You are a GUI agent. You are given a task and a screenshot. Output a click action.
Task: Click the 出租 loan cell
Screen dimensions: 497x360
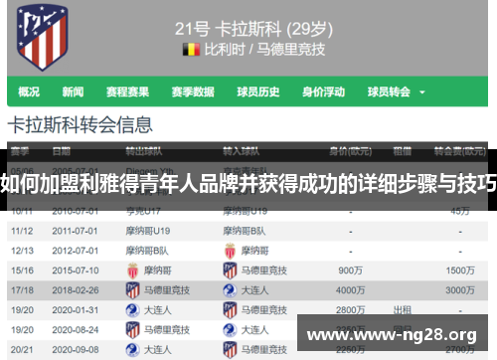[x=403, y=310]
